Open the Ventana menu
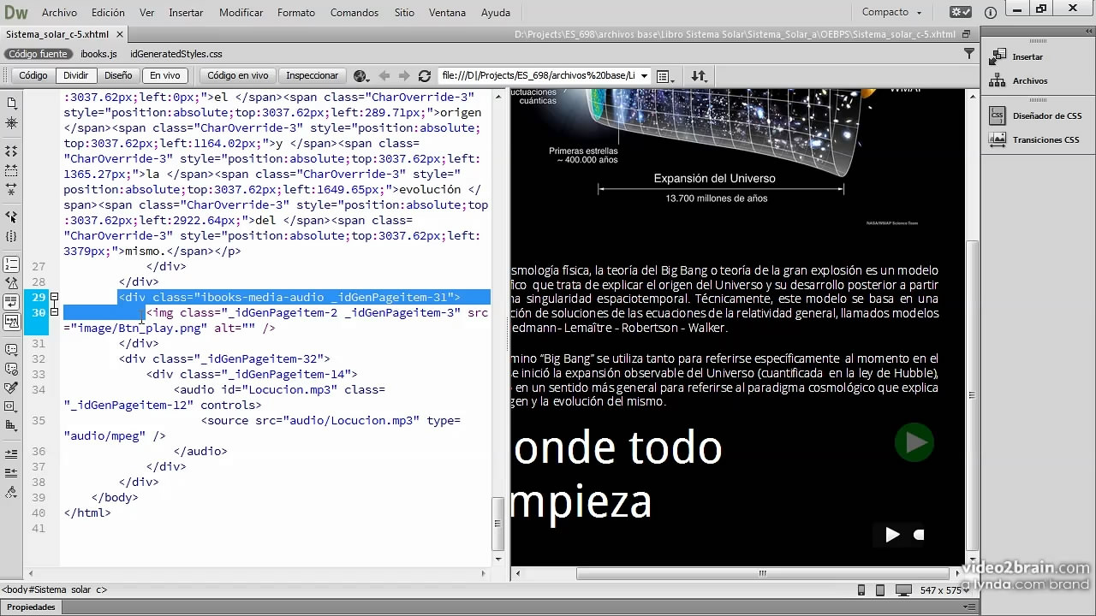Viewport: 1096px width, 616px height. (448, 13)
